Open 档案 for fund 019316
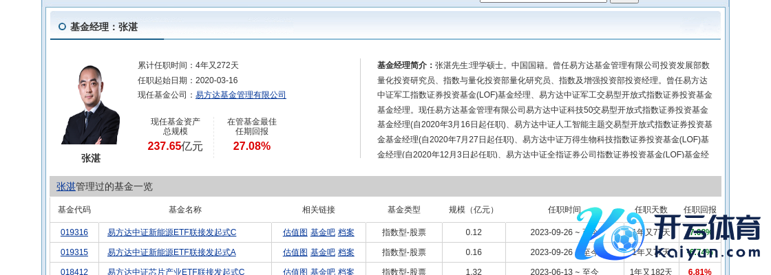Viewport: 771px width, 275px height. pos(346,232)
